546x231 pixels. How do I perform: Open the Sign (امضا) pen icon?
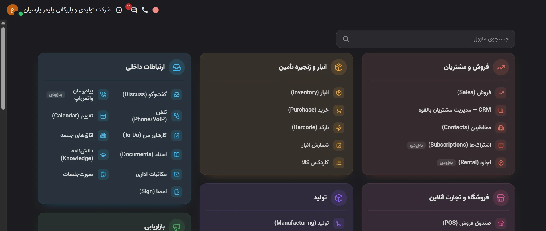177,192
